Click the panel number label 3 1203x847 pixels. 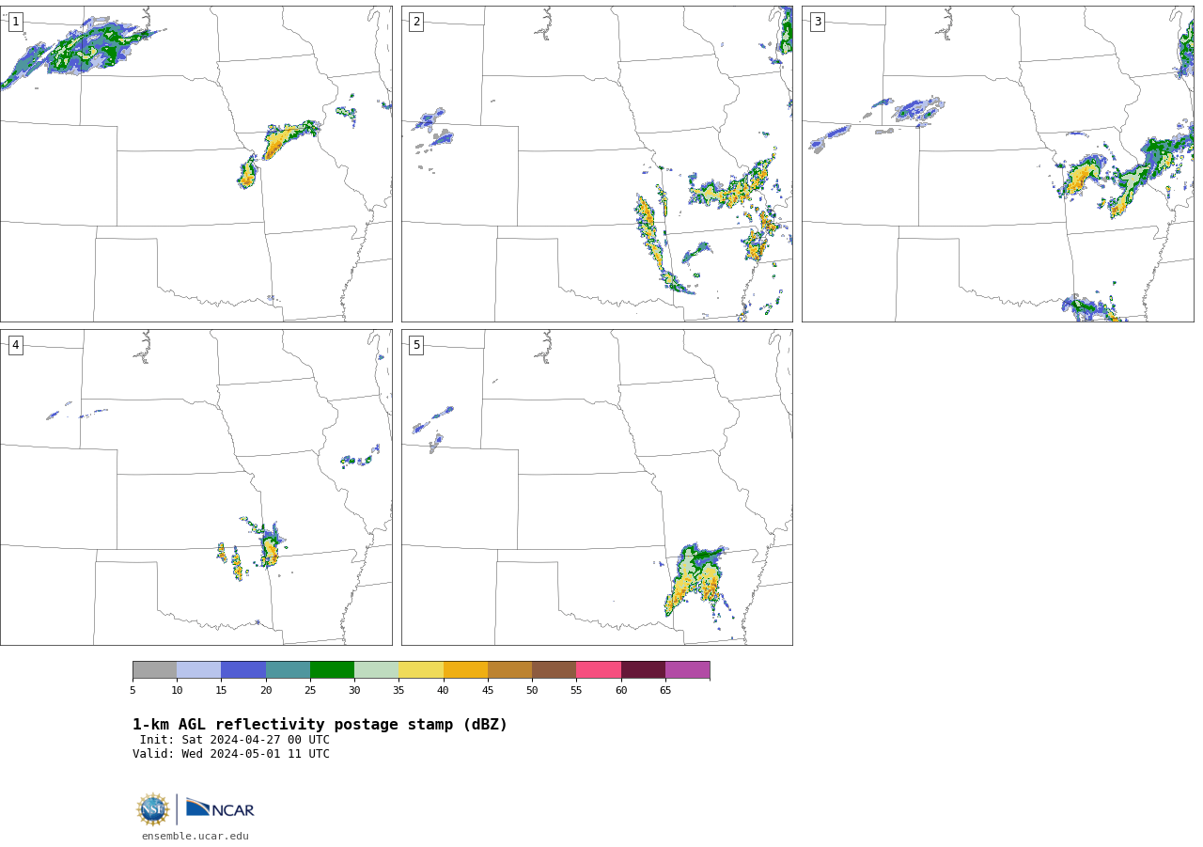point(817,22)
